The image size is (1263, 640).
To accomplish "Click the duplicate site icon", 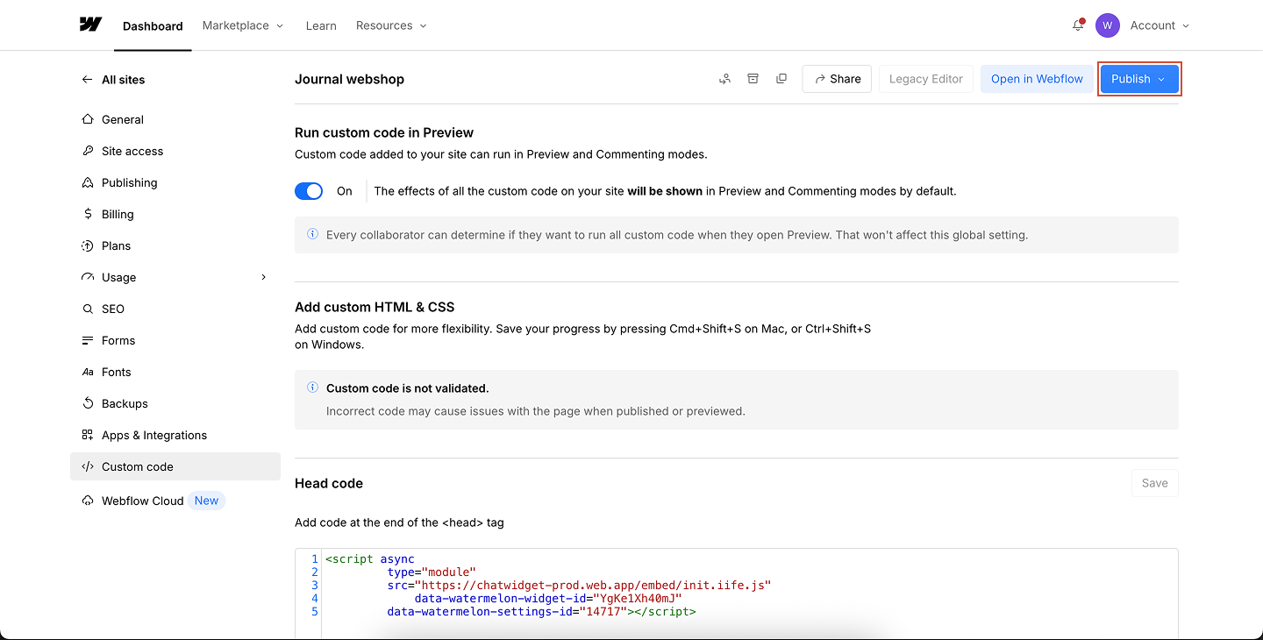I will click(781, 79).
